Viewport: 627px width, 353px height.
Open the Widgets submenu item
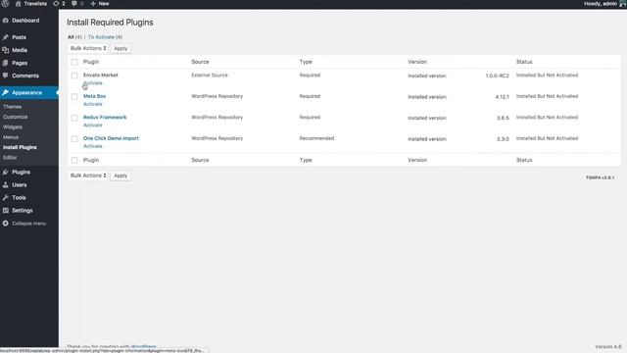pyautogui.click(x=13, y=126)
